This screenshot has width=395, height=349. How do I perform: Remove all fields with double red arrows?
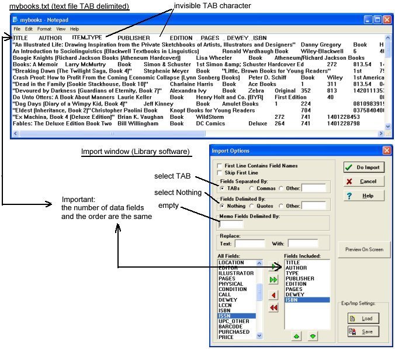tap(273, 307)
